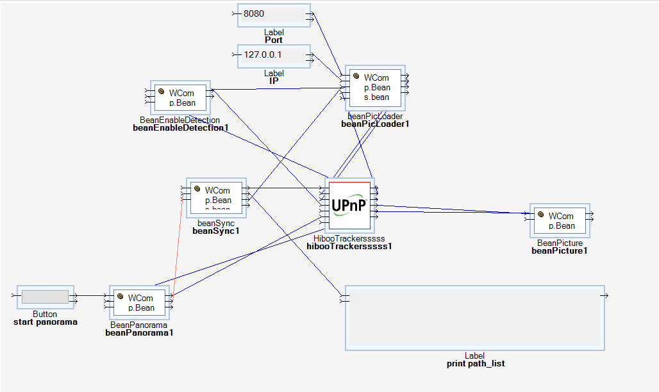Screen dimensions: 659x392
Task: Click the bold Port caption under 8080
Action: (274, 40)
